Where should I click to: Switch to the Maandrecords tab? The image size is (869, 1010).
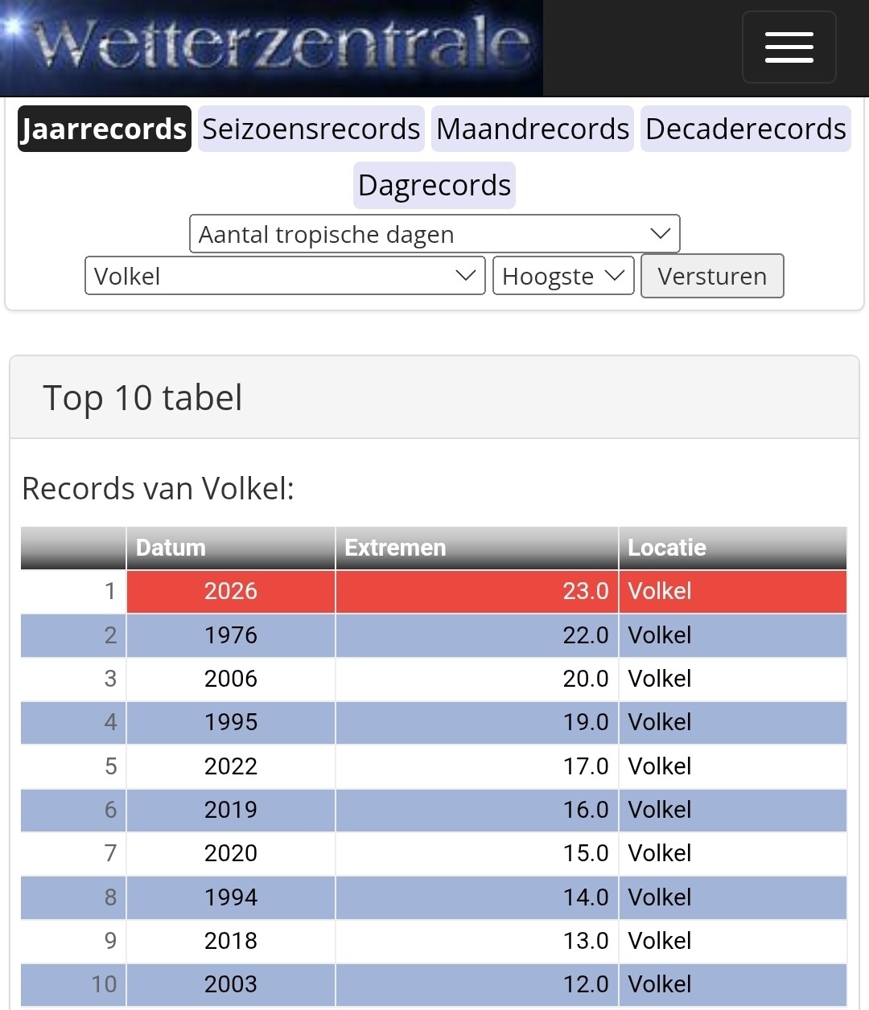coord(533,129)
